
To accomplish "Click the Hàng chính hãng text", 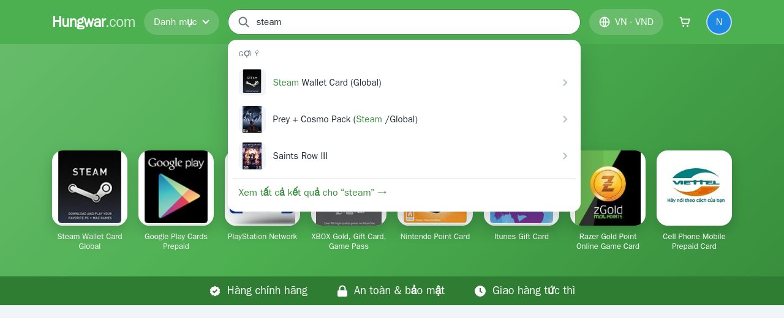I will (267, 291).
